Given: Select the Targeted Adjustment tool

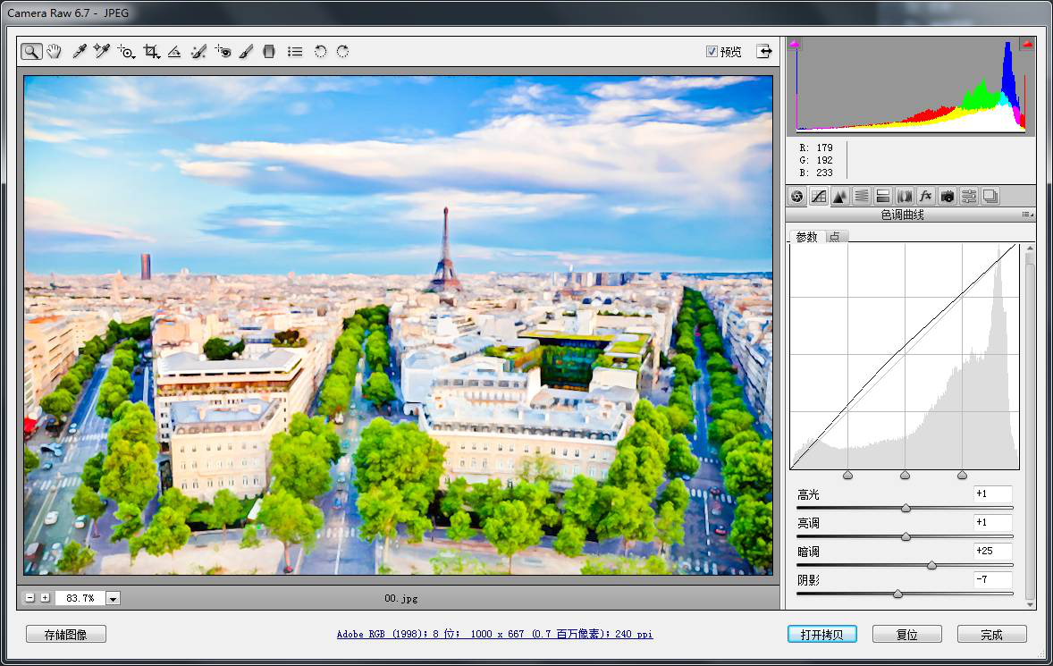Looking at the screenshot, I should click(x=125, y=52).
